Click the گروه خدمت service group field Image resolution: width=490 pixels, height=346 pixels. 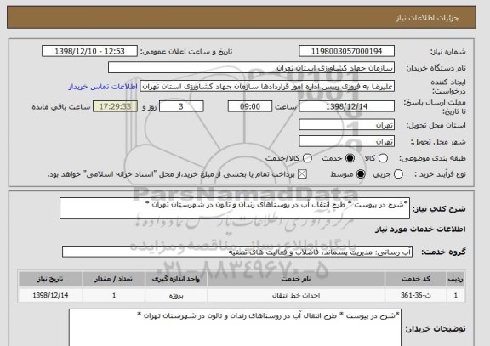click(x=237, y=252)
